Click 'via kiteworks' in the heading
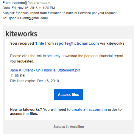 (x=112, y=43)
